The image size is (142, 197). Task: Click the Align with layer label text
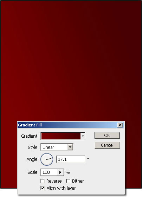click(x=61, y=188)
